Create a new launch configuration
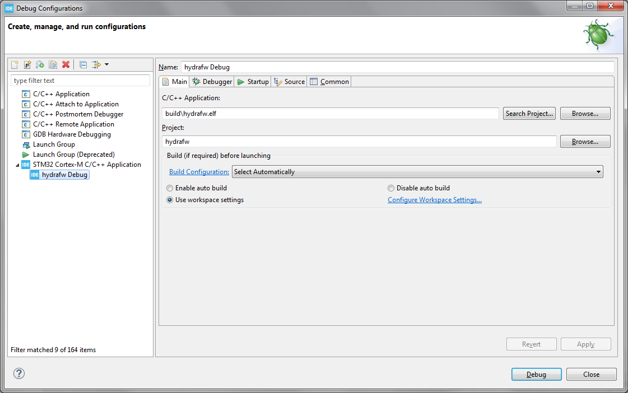 pyautogui.click(x=15, y=64)
